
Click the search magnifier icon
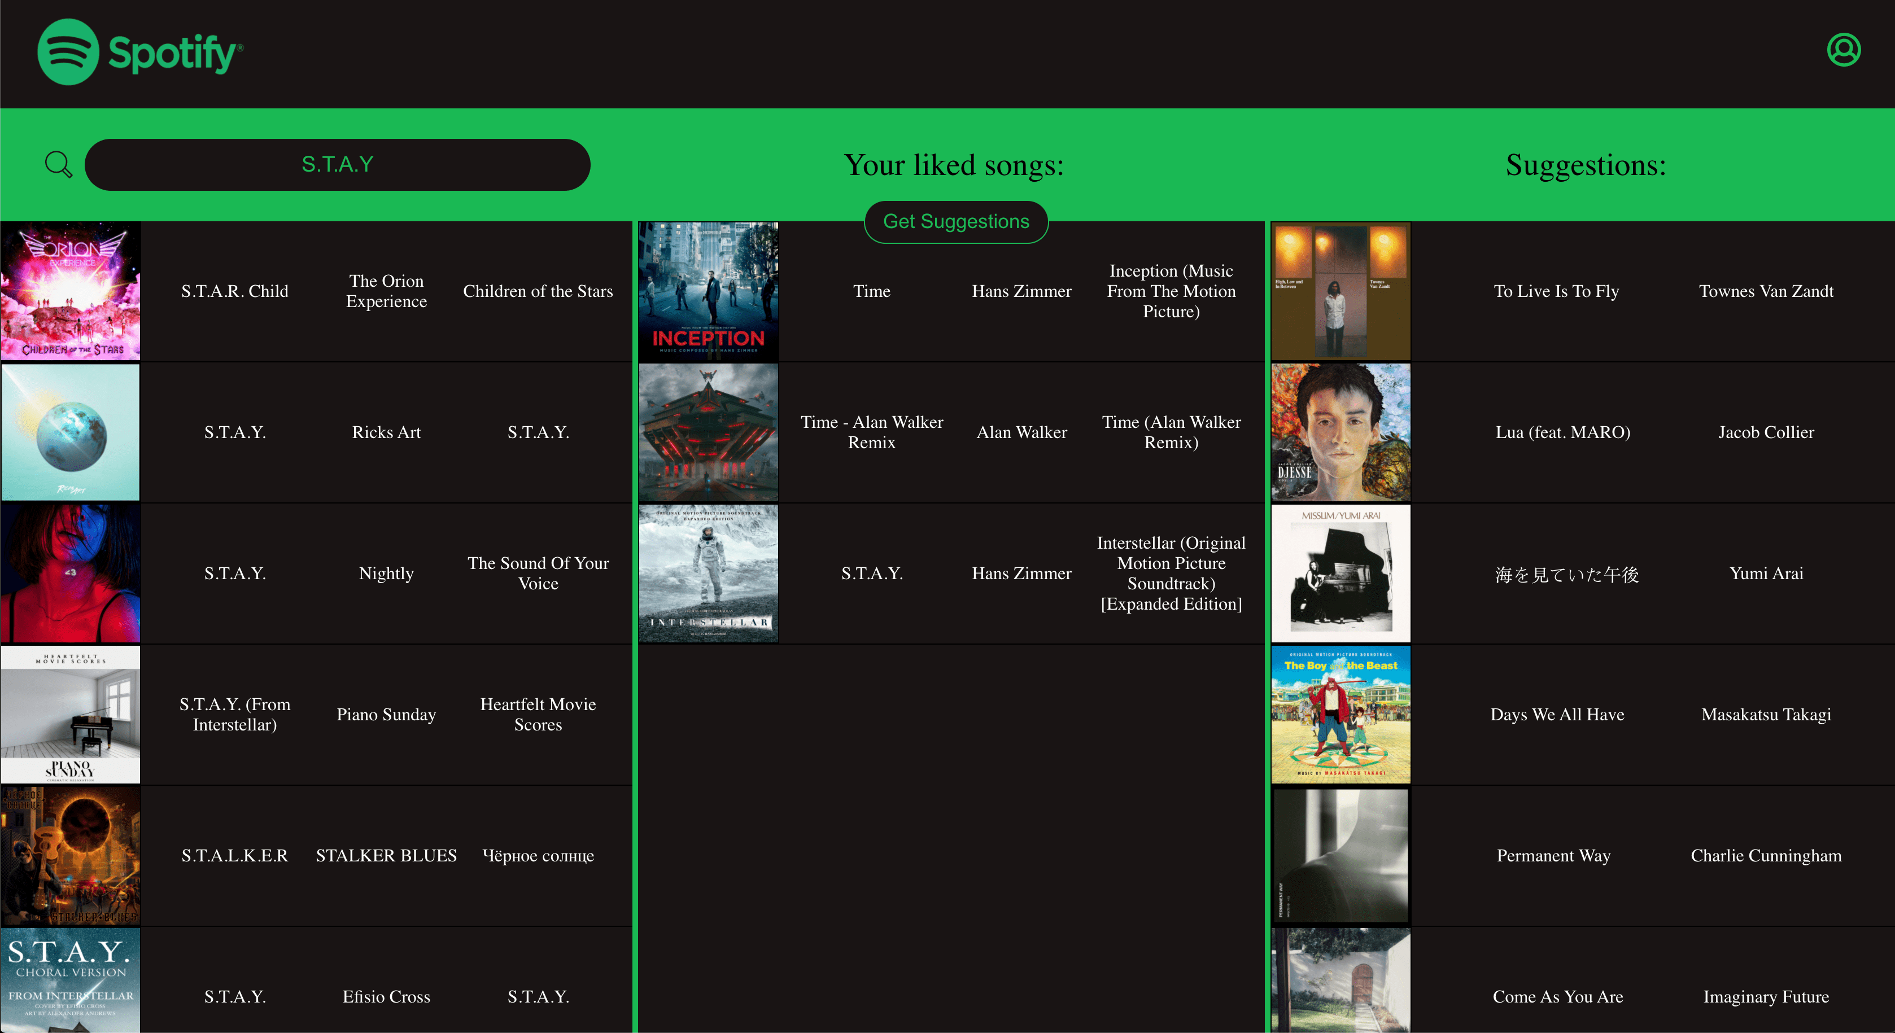[x=58, y=164]
